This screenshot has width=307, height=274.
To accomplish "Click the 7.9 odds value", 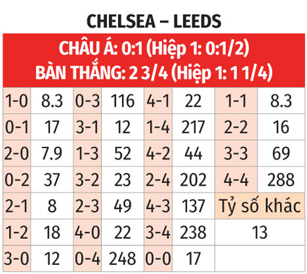I will (51, 154).
